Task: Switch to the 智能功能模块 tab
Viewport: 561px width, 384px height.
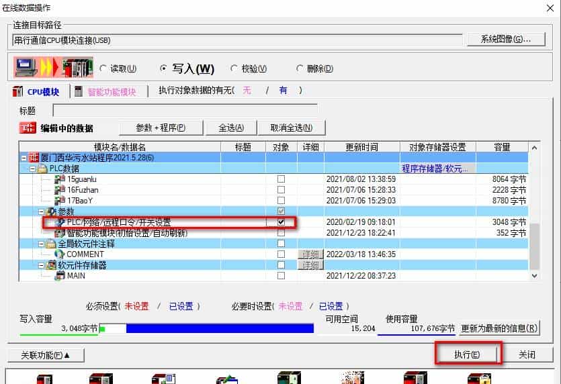Action: (108, 92)
